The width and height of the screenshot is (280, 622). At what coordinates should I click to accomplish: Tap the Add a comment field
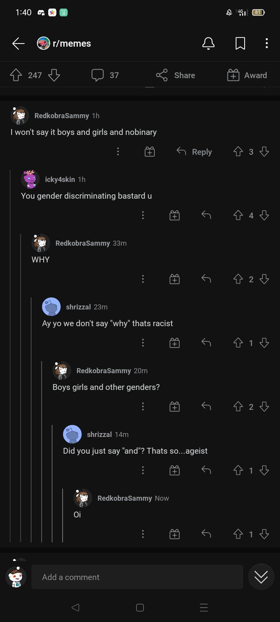137,577
